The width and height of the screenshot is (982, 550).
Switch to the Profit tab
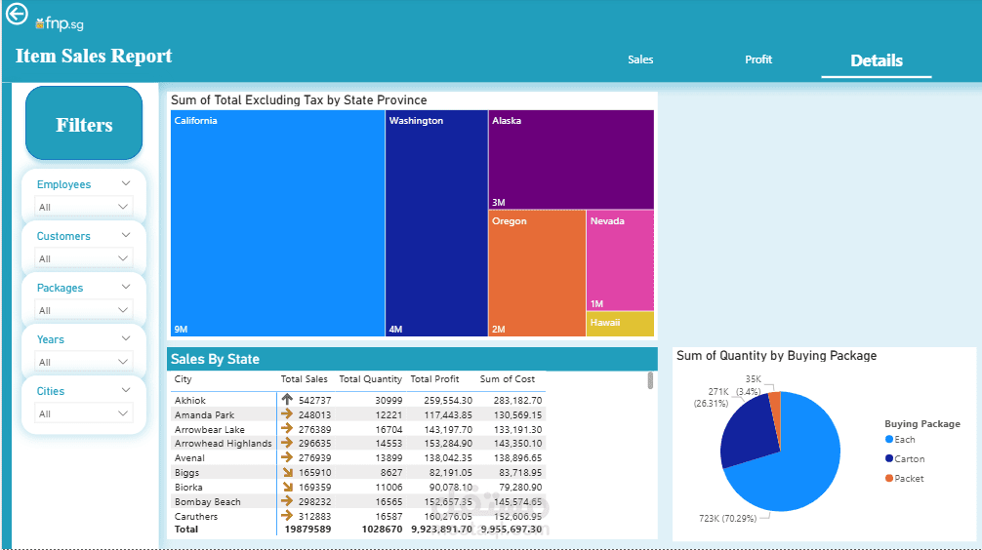(758, 59)
